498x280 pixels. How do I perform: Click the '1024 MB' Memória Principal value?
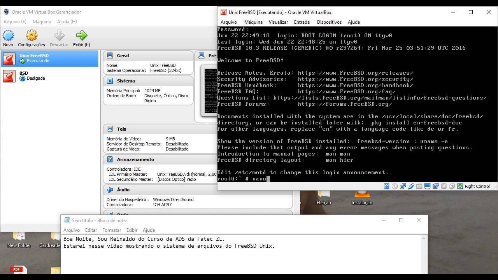153,91
